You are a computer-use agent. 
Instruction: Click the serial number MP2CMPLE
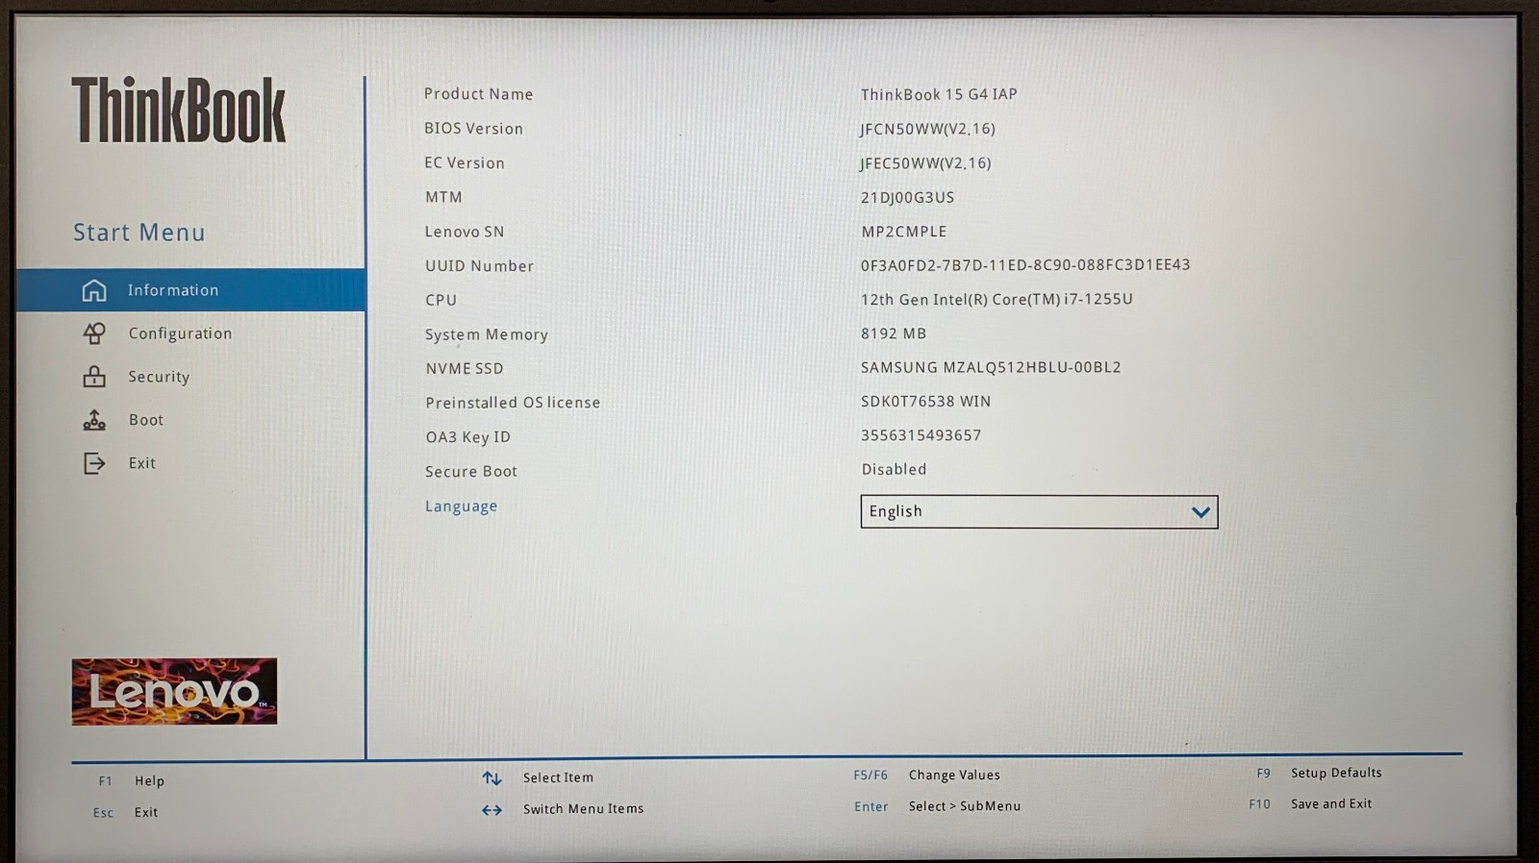[x=904, y=232]
